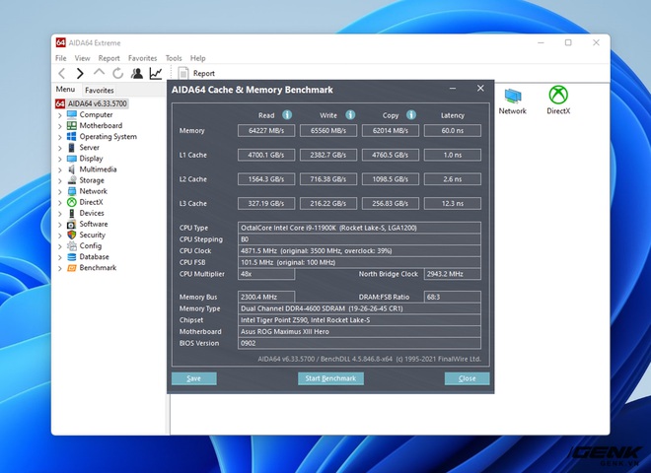Refresh using the circular arrow icon
Viewport: 651px width, 473px height.
[118, 74]
